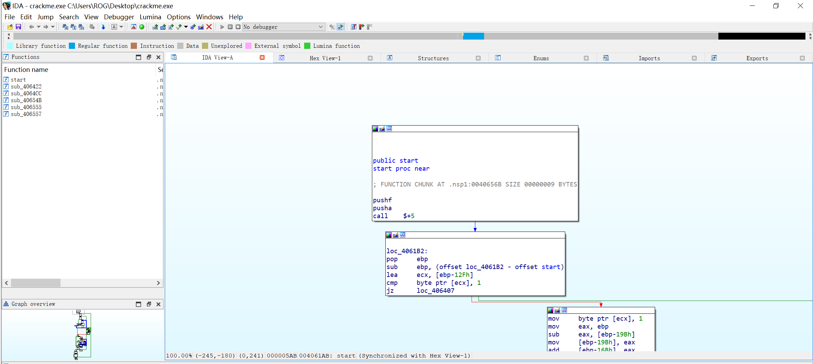Float the Functions panel via restore icon
The height and width of the screenshot is (364, 813).
(x=149, y=57)
